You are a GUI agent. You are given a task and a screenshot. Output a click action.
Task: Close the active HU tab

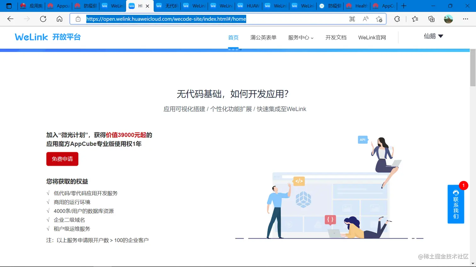[147, 6]
